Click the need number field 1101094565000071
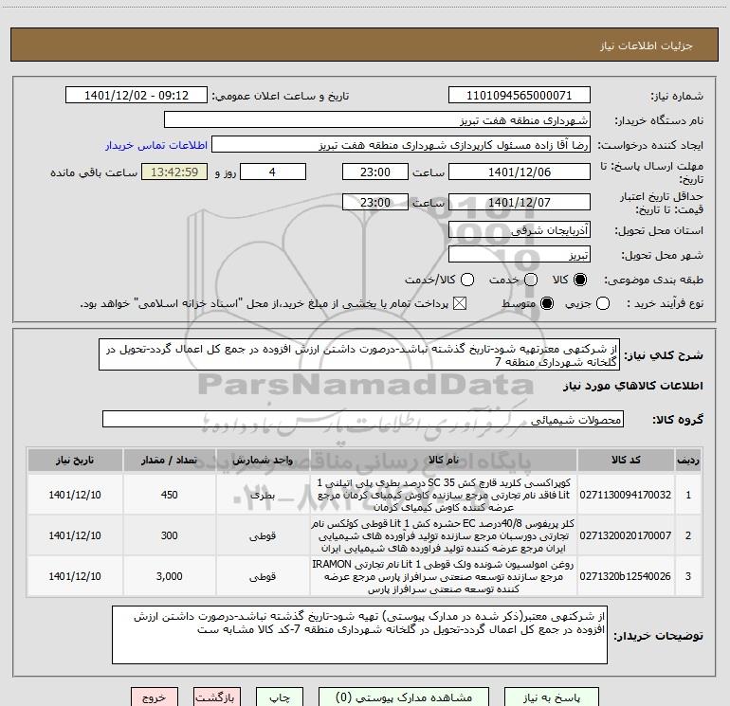 click(x=520, y=96)
